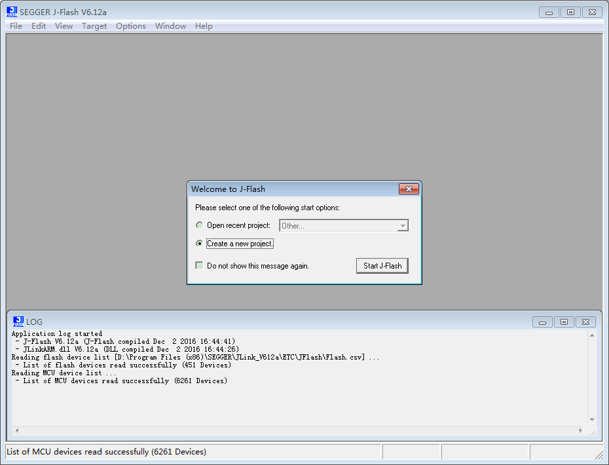The width and height of the screenshot is (609, 465).
Task: Click the LOG window title label
Action: coord(34,322)
